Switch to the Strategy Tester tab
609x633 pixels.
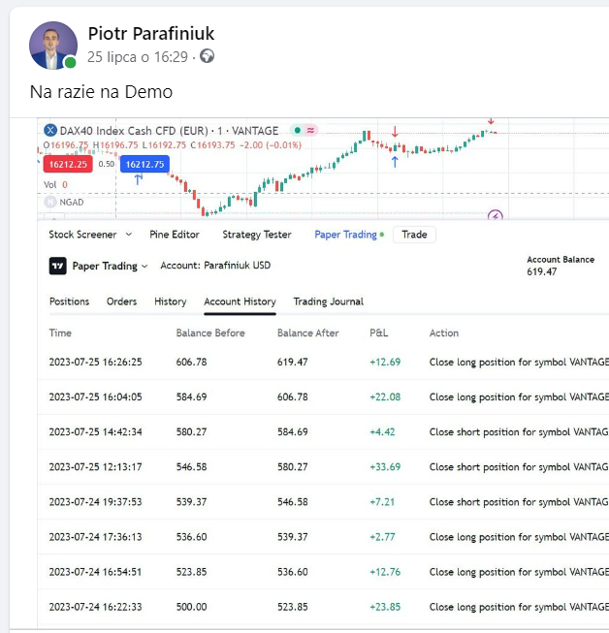coord(256,235)
